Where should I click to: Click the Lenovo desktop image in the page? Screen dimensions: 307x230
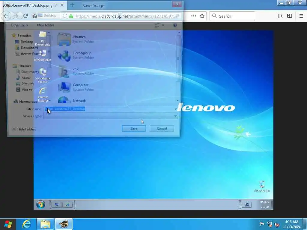click(153, 120)
